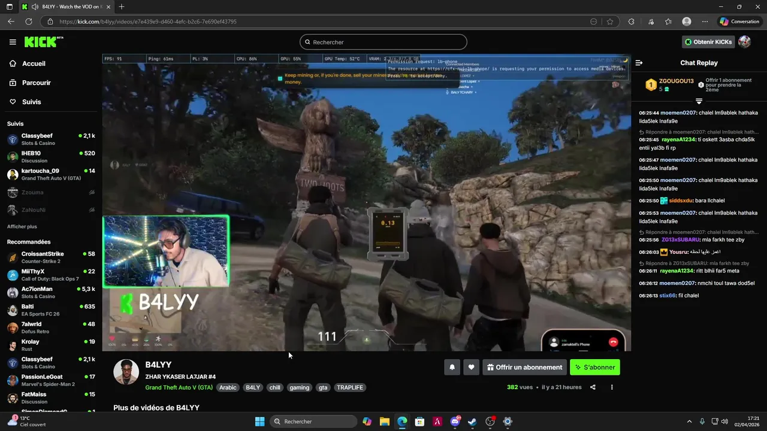
Task: Click the S'abonner button
Action: pos(595,367)
